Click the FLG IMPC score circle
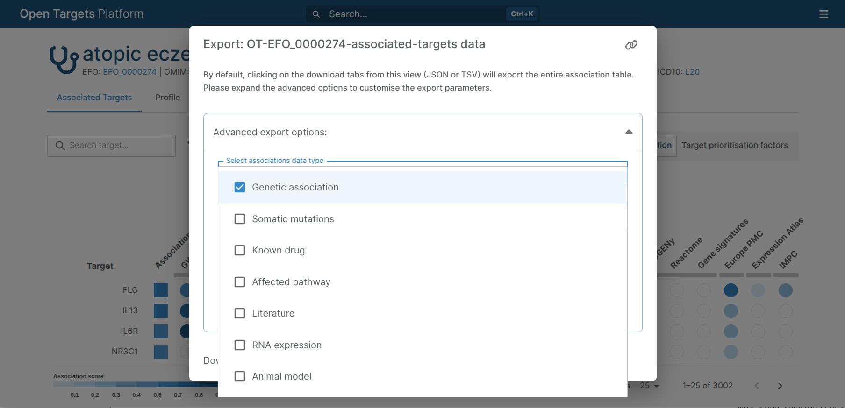The height and width of the screenshot is (408, 845). pyautogui.click(x=785, y=290)
